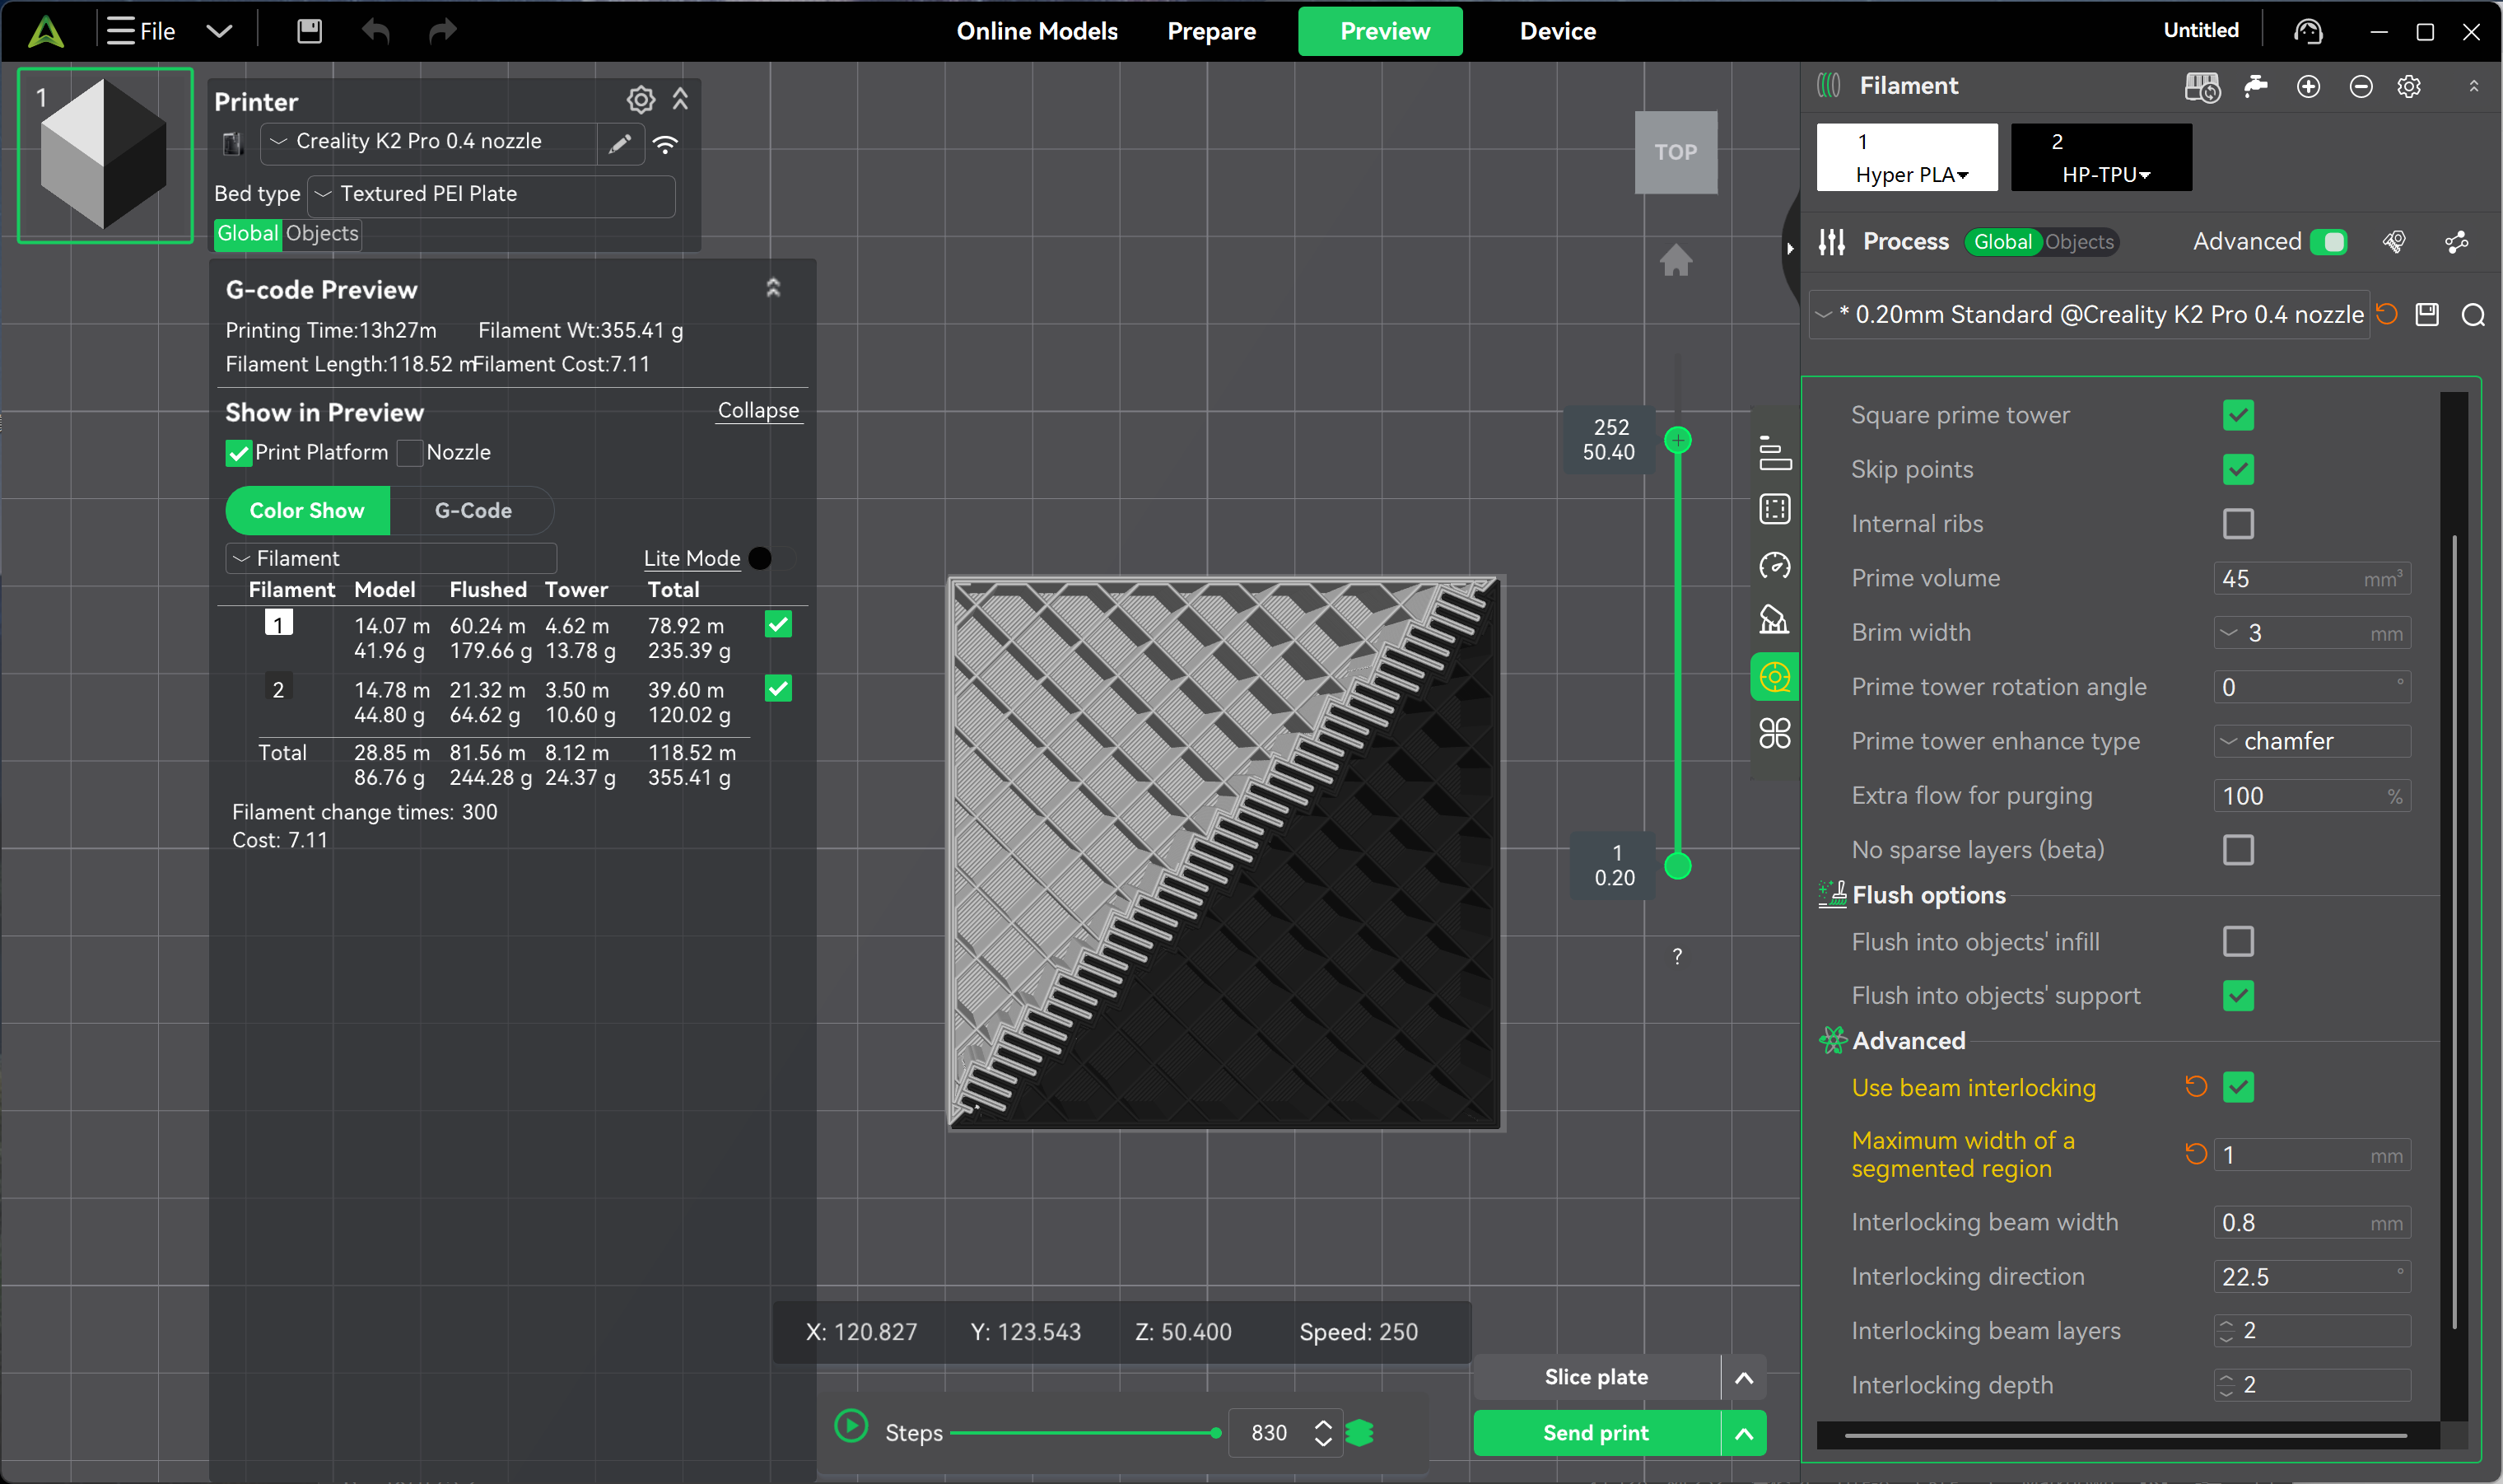Click the dotted square view icon
The height and width of the screenshot is (1484, 2503).
(x=1775, y=509)
